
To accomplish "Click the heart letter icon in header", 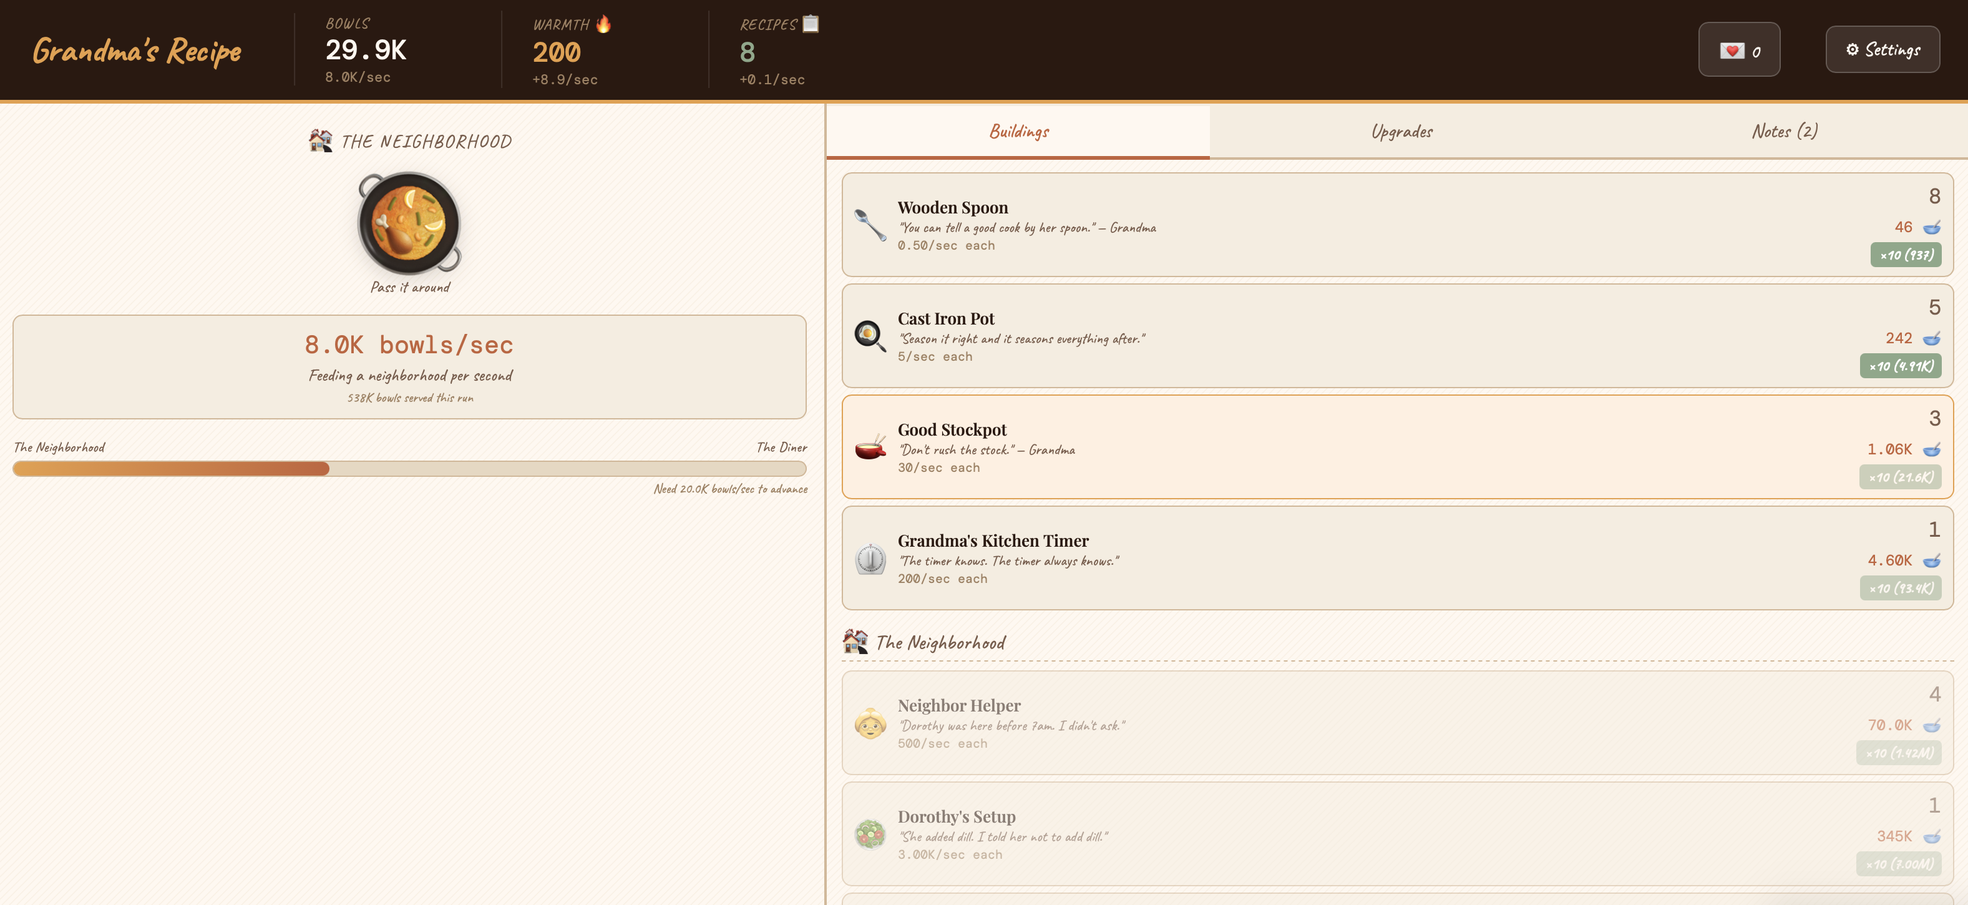I will (x=1732, y=51).
